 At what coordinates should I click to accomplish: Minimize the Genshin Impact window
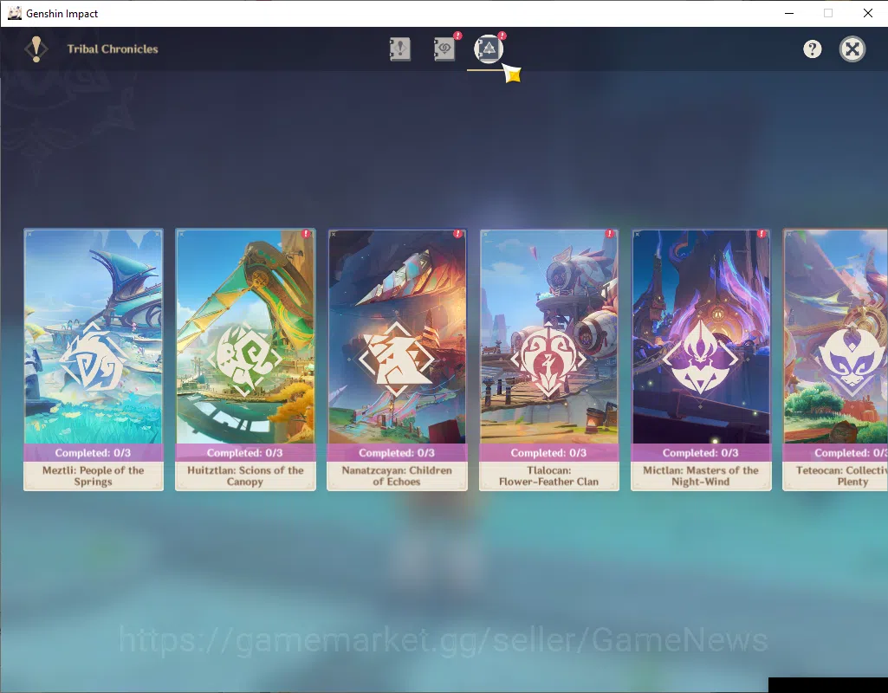point(789,13)
